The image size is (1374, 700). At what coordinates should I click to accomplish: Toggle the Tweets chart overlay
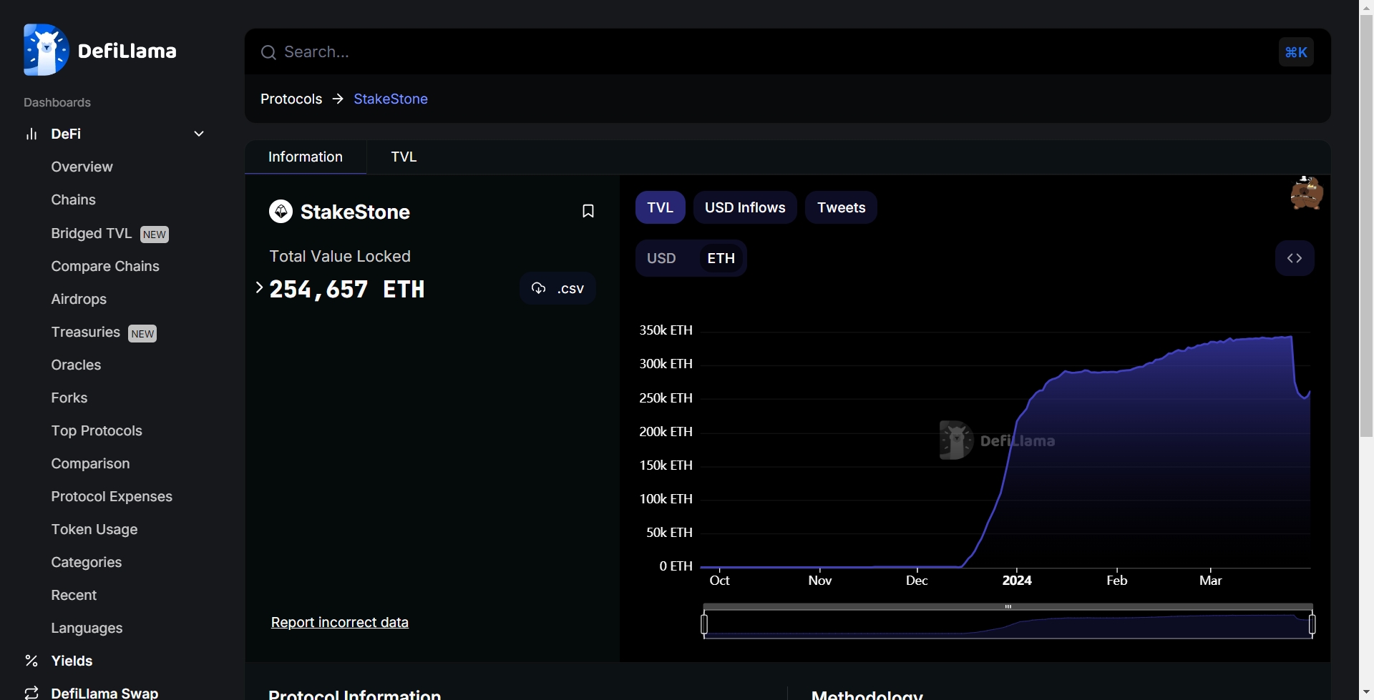(841, 207)
